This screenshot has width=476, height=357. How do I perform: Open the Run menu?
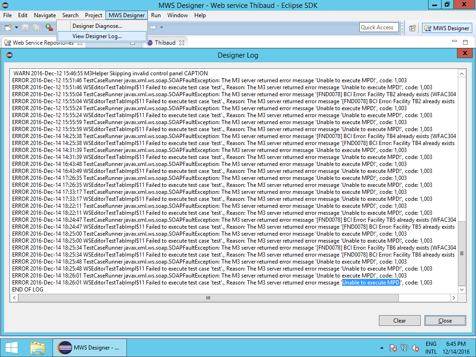pyautogui.click(x=156, y=15)
